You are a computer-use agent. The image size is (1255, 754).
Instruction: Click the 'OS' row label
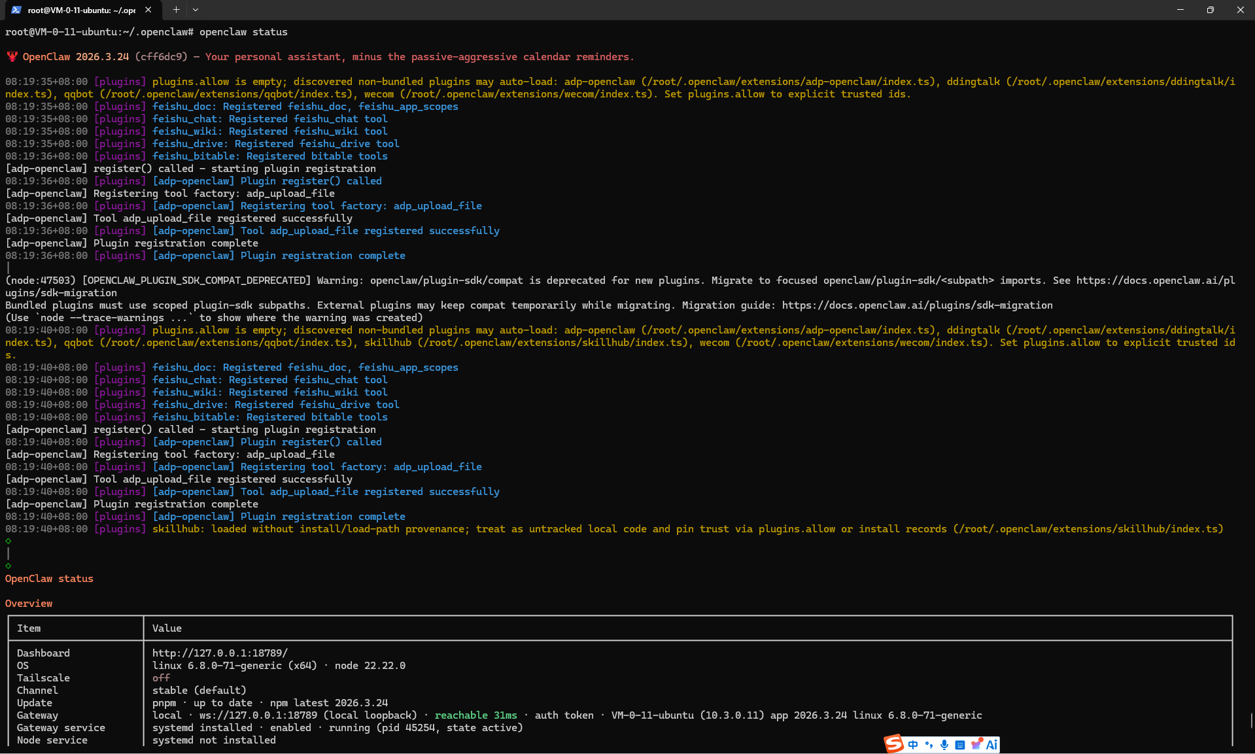(23, 666)
